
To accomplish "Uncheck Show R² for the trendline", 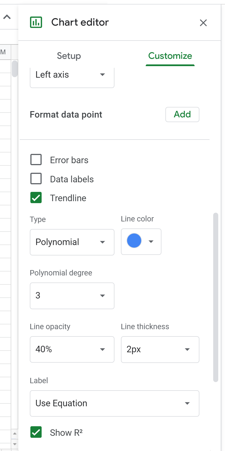I will click(35, 432).
